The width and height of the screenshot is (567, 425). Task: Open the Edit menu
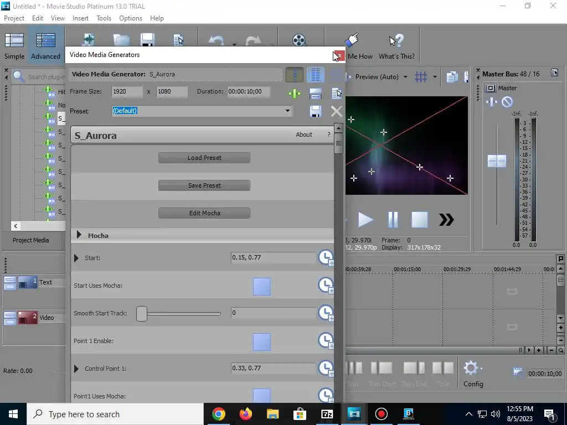click(38, 18)
